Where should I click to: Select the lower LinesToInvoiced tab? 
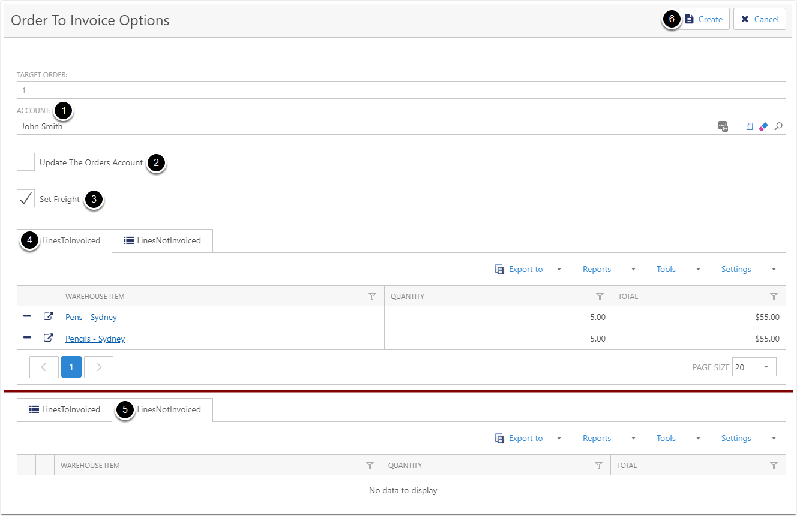tap(65, 409)
